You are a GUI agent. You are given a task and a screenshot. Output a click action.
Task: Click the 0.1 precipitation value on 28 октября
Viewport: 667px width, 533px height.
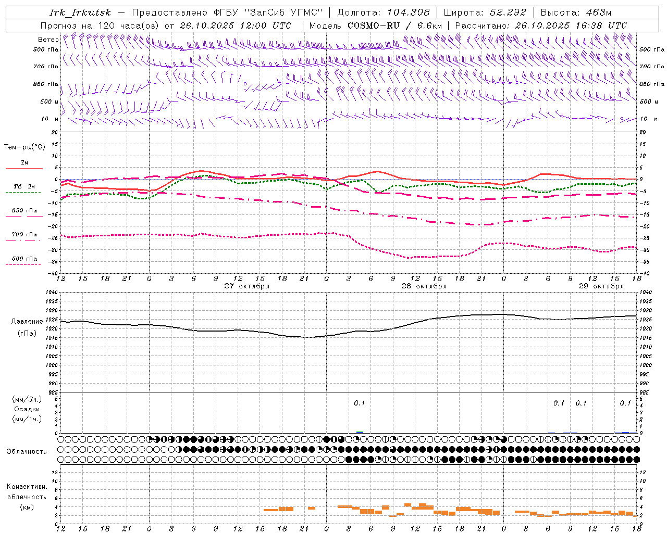click(360, 403)
